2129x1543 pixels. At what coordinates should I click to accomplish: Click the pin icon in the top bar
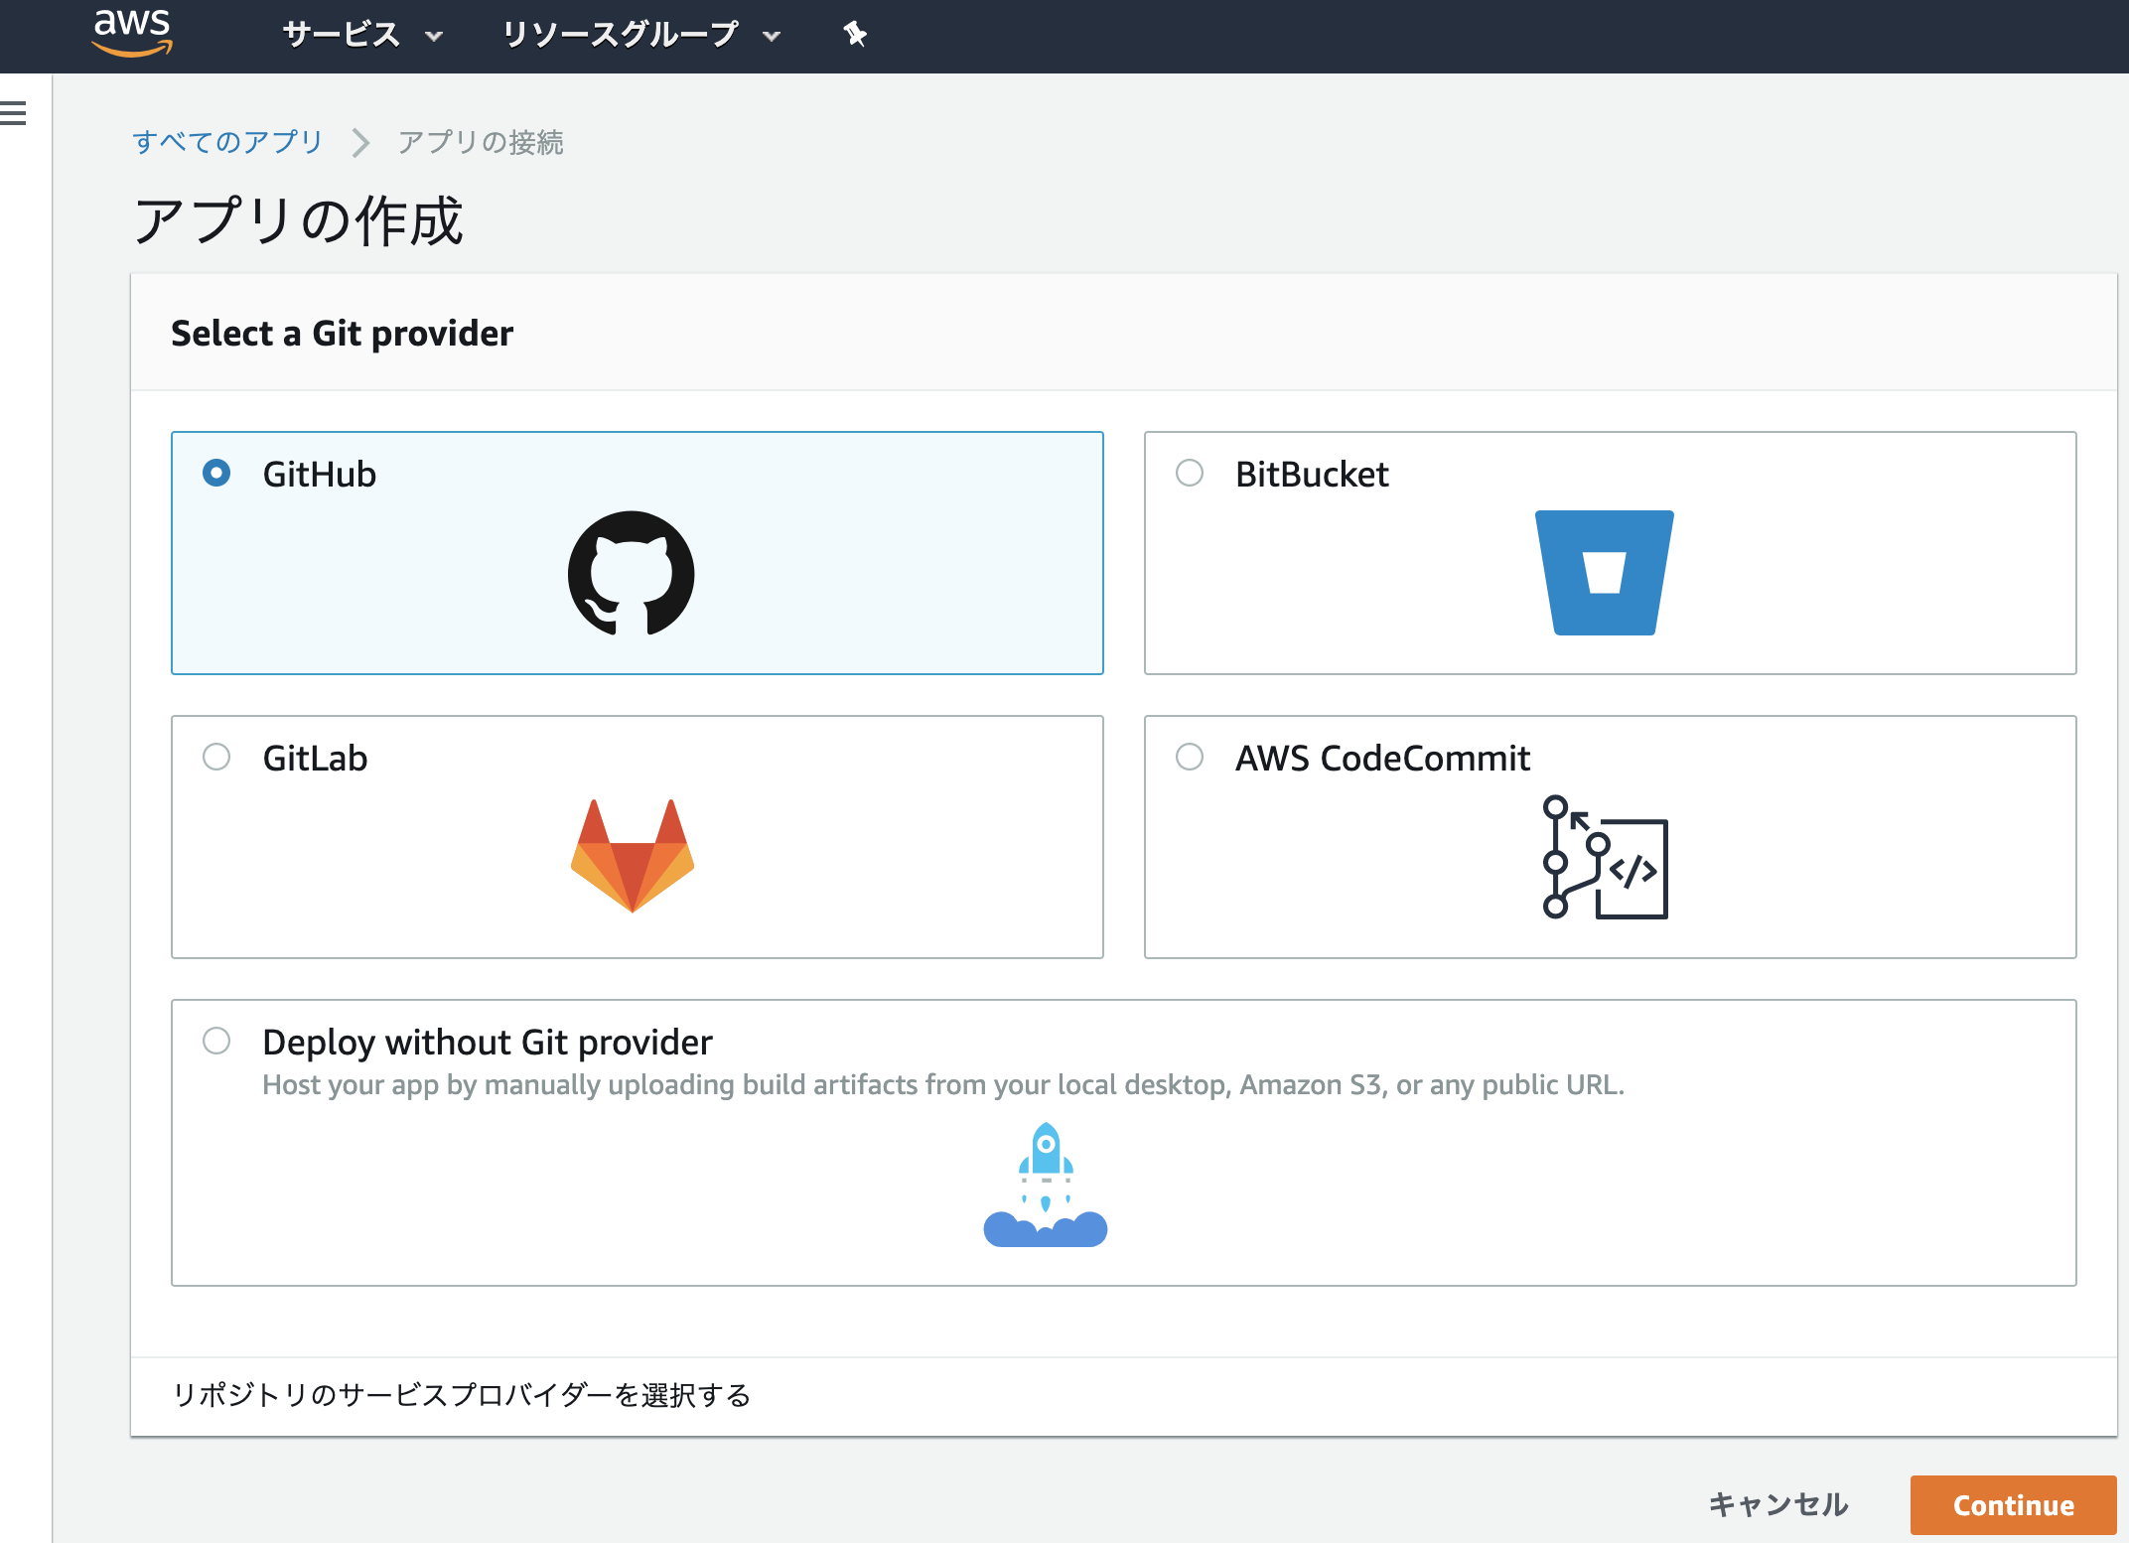point(854,34)
